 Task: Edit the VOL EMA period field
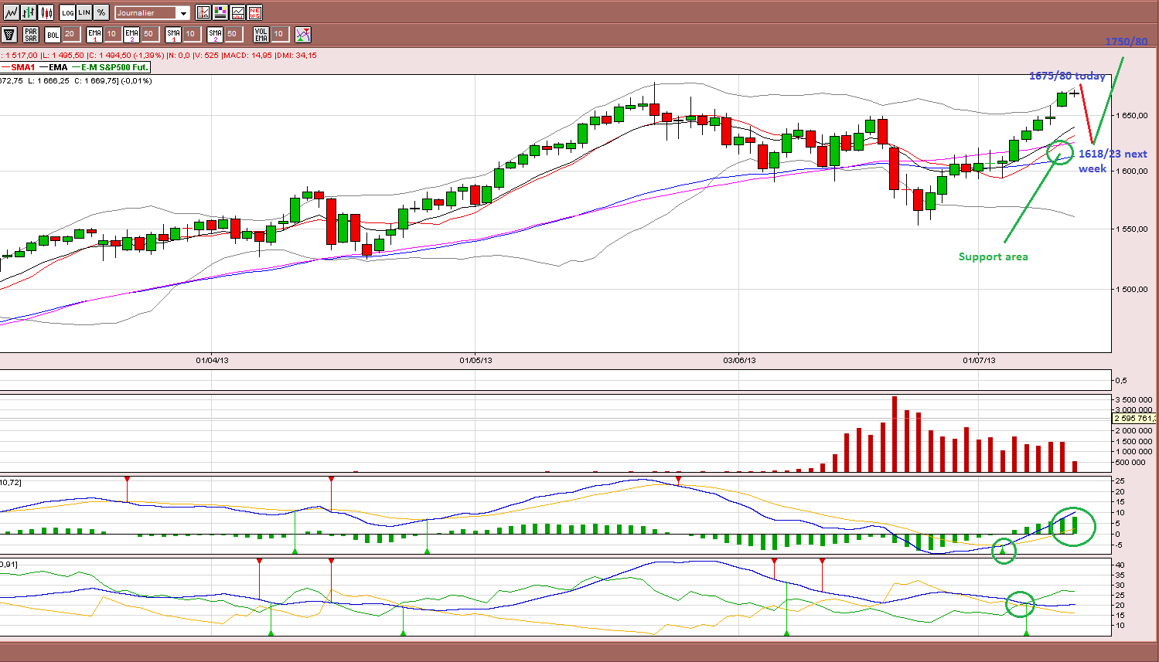[x=280, y=34]
